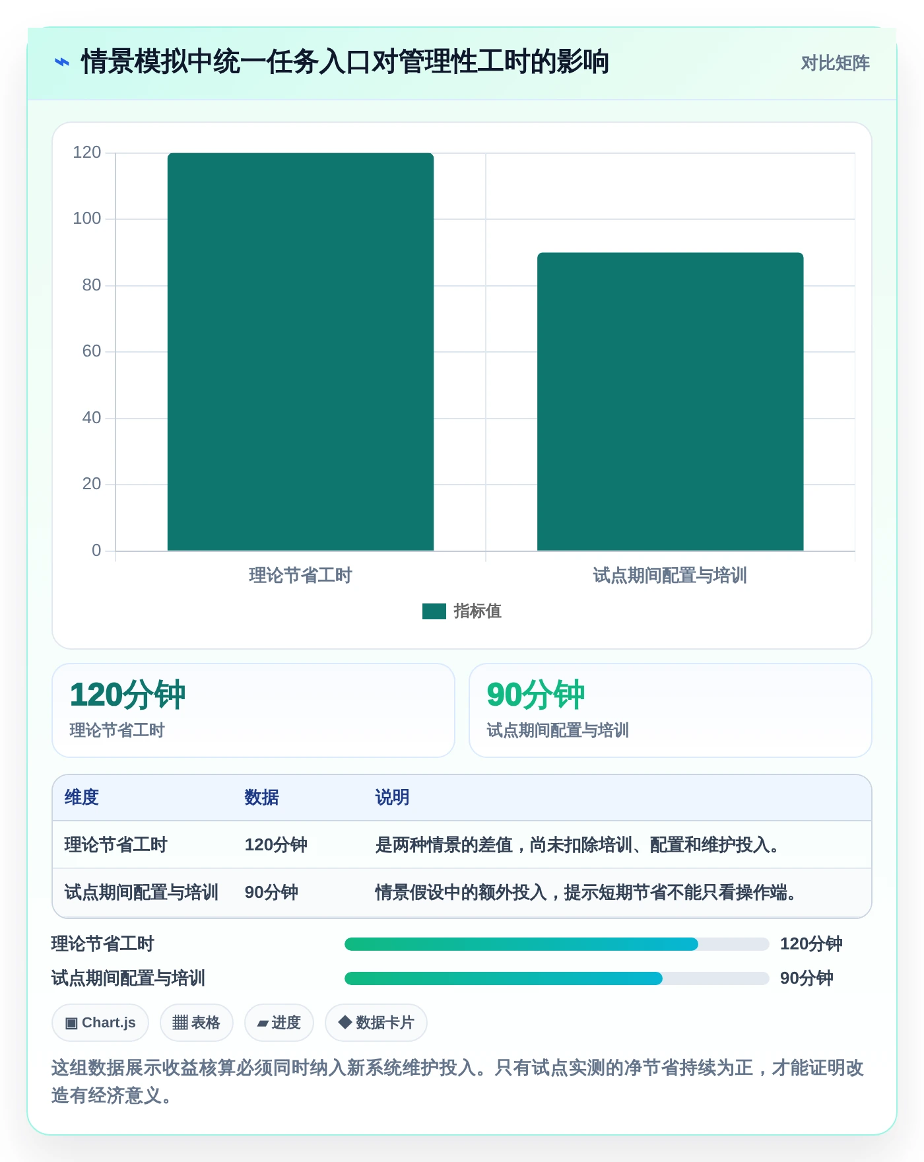Click the summary paragraph starting 这组数据展示
This screenshot has height=1162, width=924.
pos(458,1081)
